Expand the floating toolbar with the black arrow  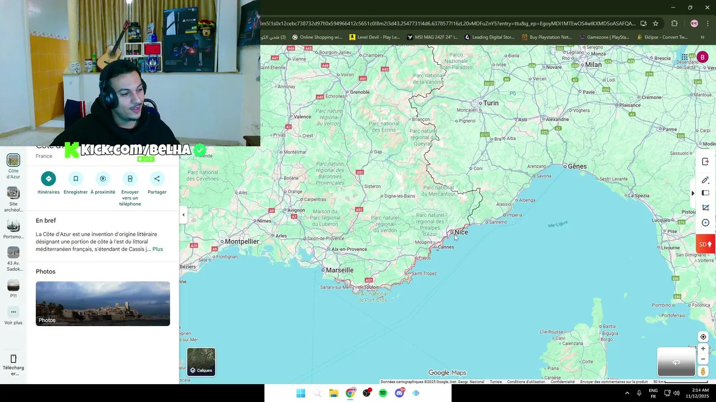pos(693,193)
